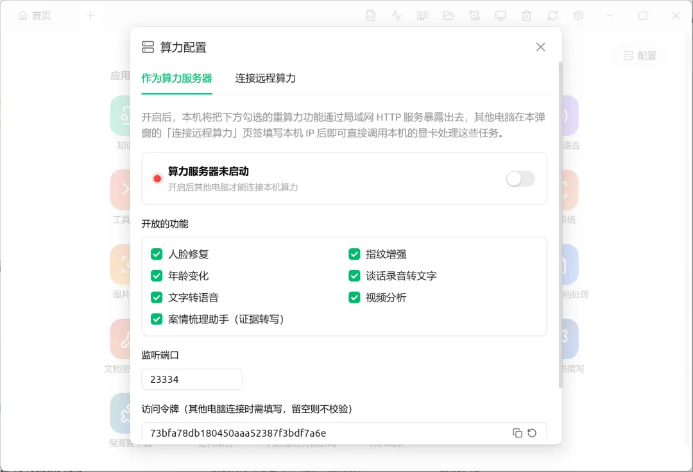Close the 算力配置 dialog

click(540, 47)
